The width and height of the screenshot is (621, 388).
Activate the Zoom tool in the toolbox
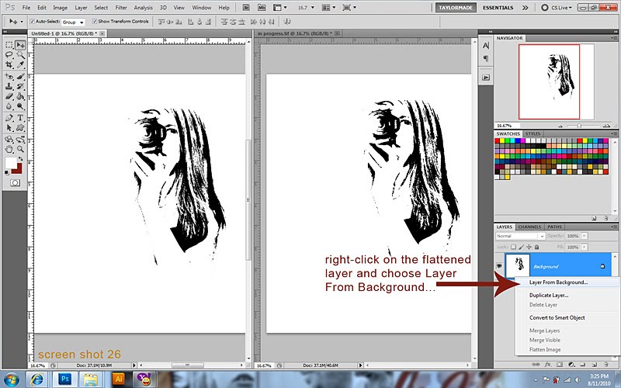(19, 148)
